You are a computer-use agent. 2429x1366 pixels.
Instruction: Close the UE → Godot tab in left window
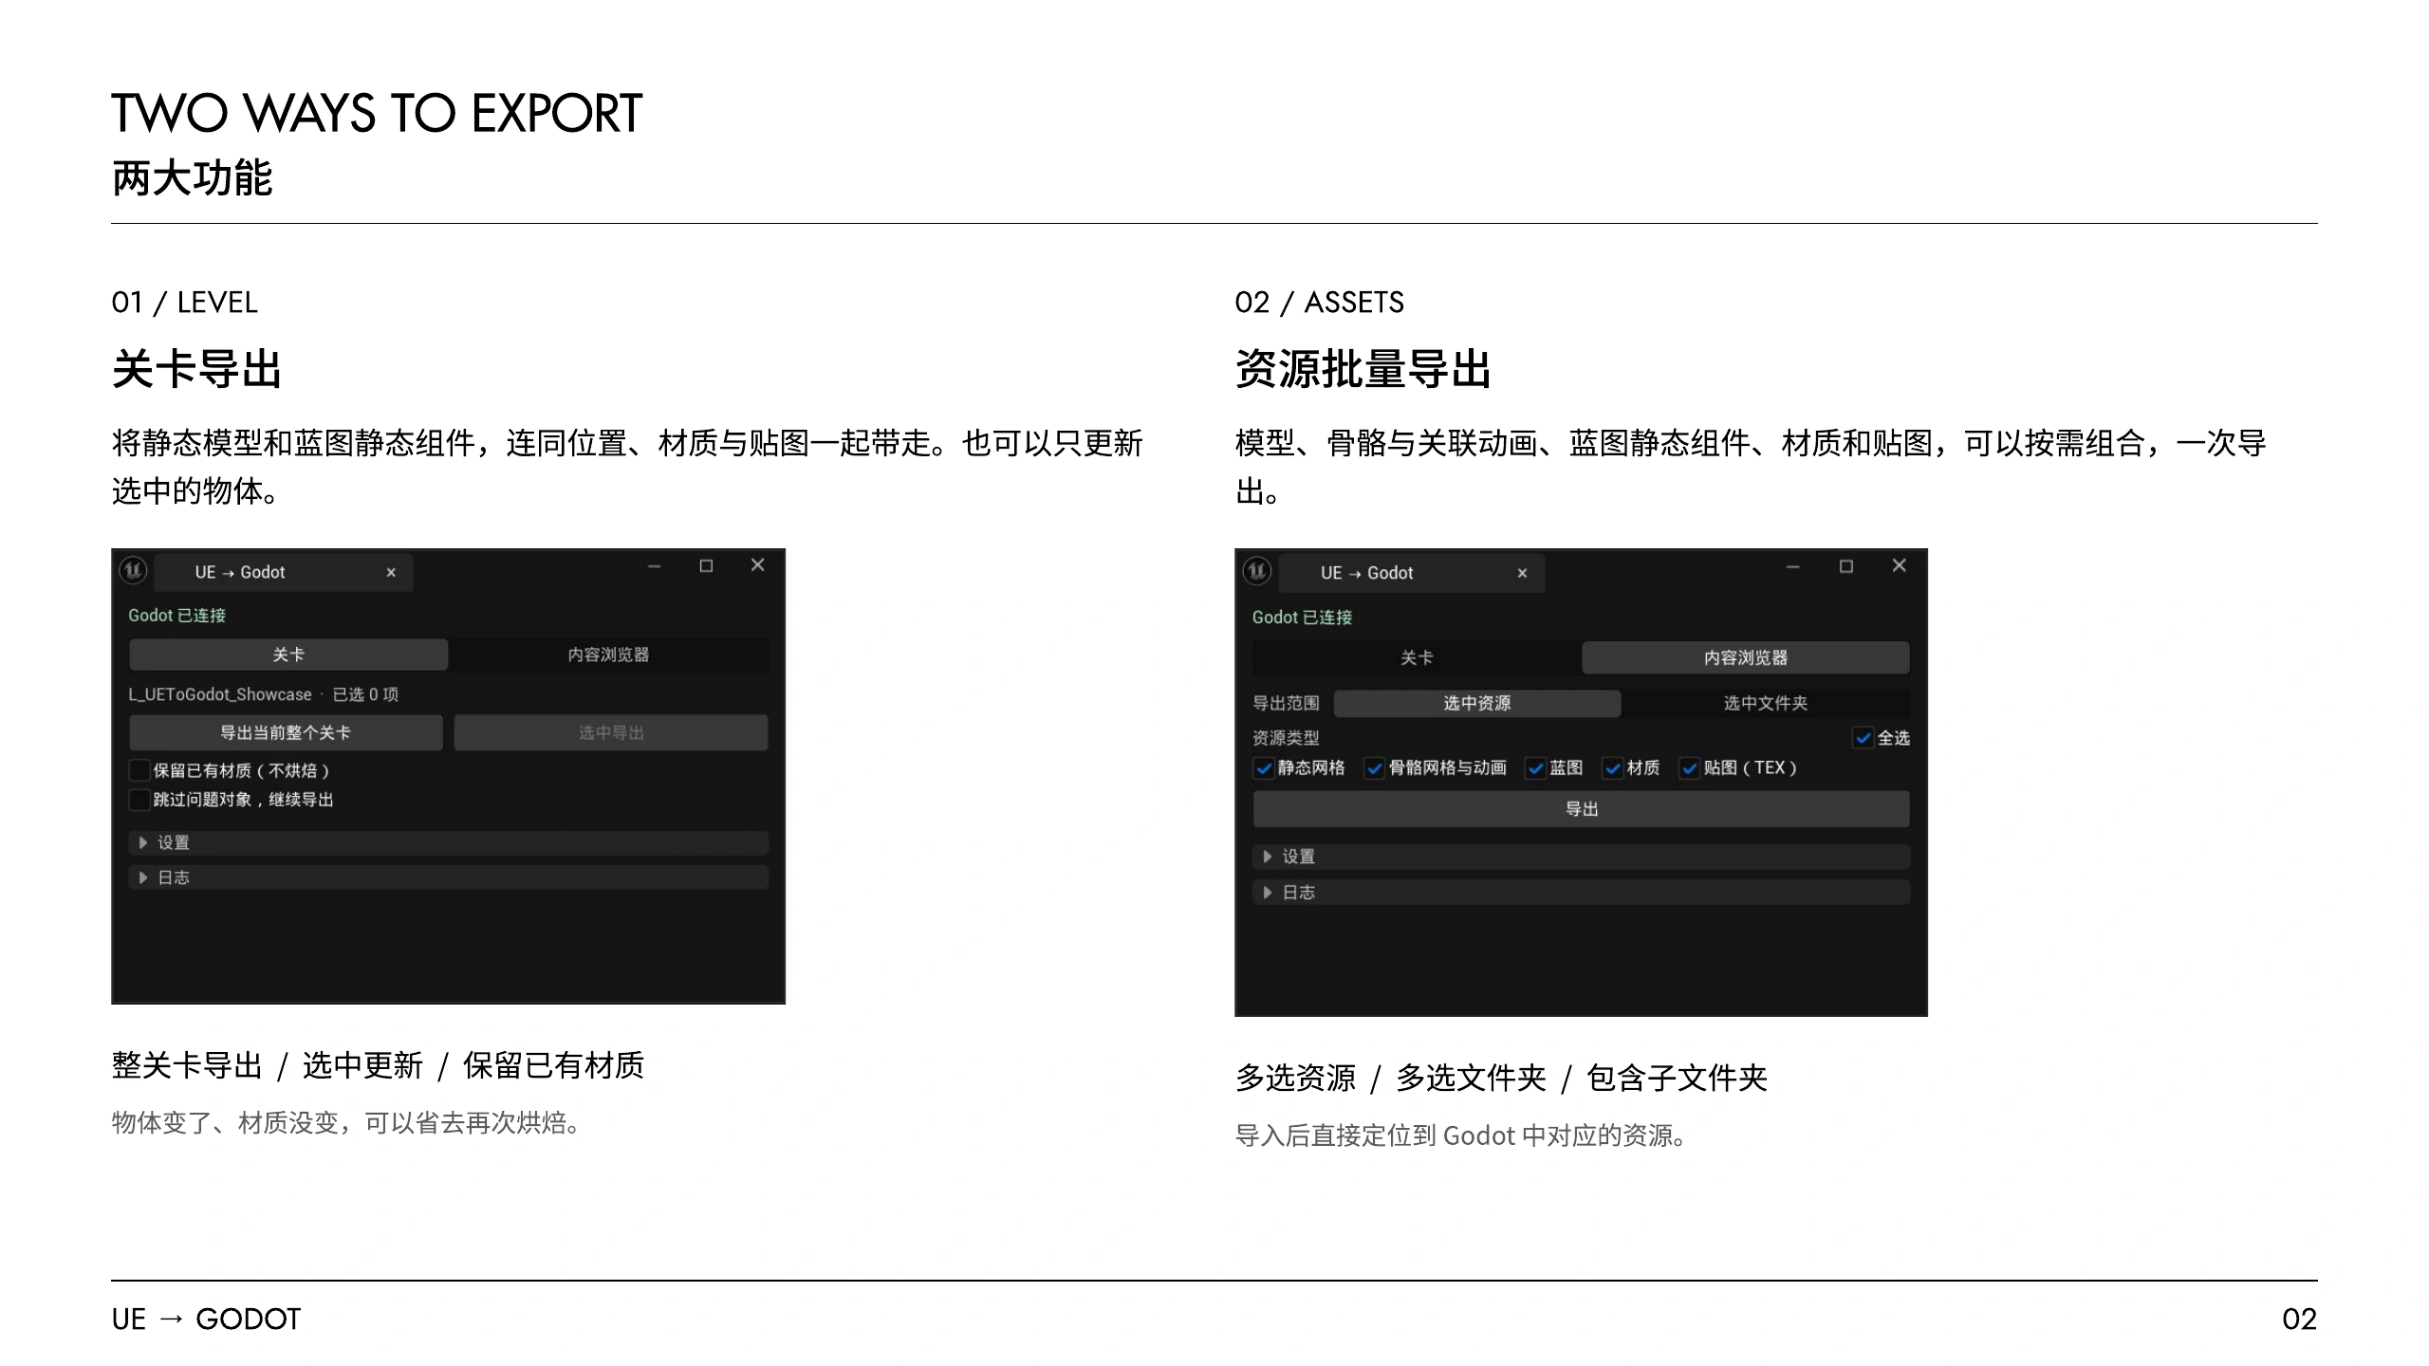[x=391, y=573]
